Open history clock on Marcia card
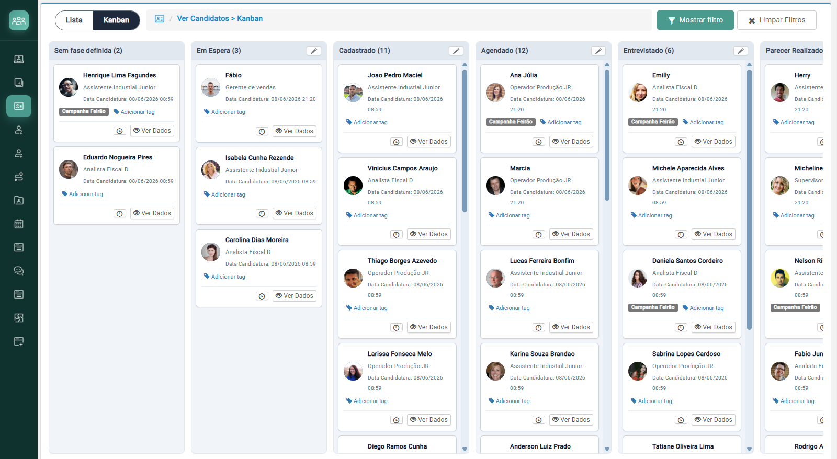Screen dimensions: 837x459 coord(539,235)
